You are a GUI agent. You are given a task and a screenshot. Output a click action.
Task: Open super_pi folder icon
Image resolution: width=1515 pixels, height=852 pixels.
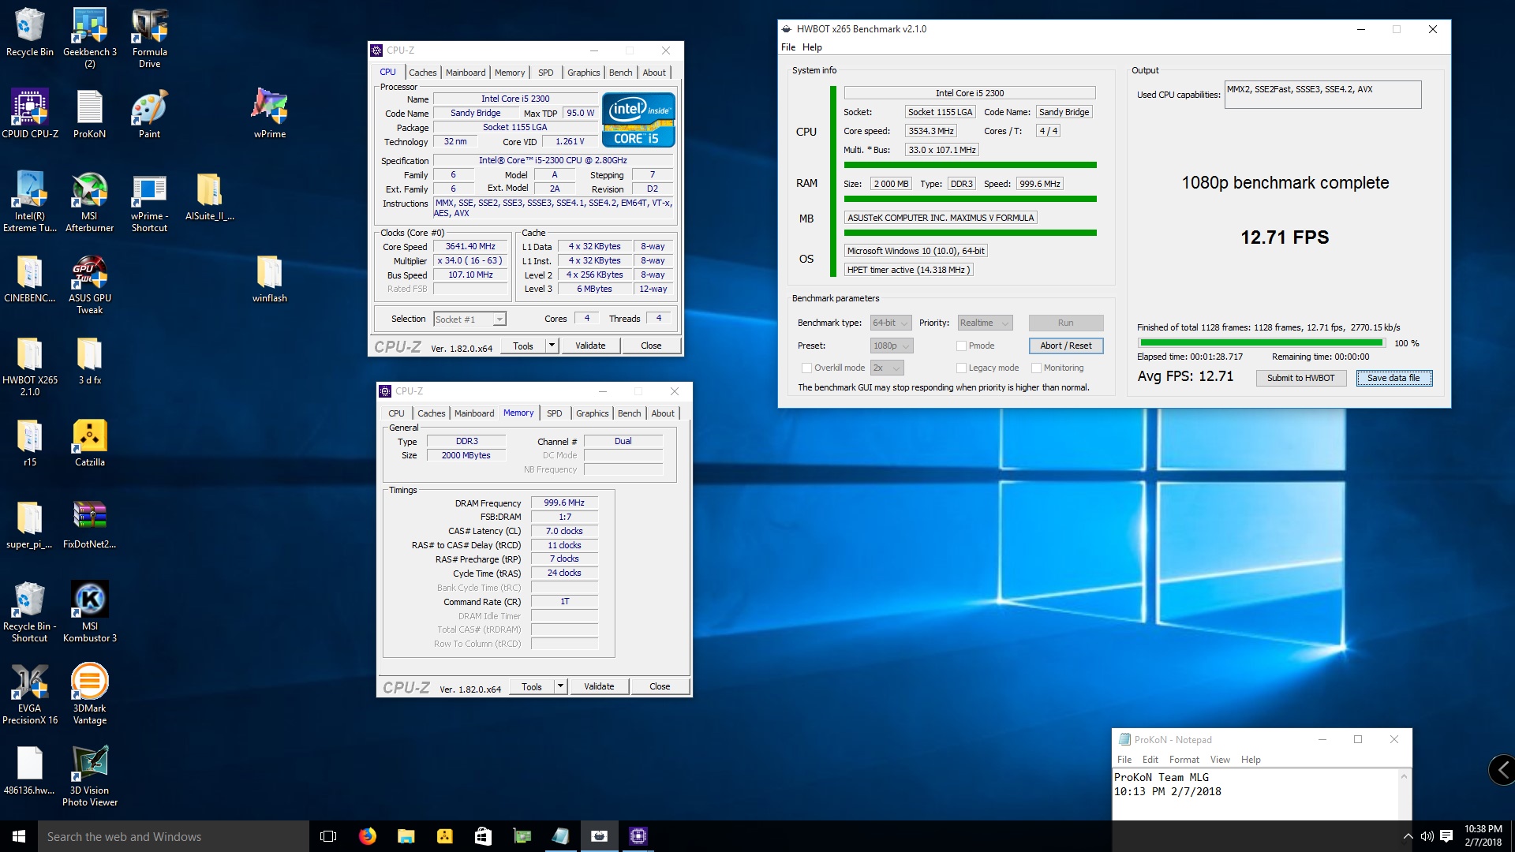[29, 525]
